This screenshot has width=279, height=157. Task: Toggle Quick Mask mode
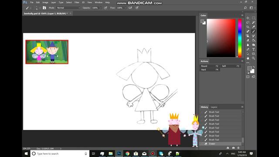[248, 77]
